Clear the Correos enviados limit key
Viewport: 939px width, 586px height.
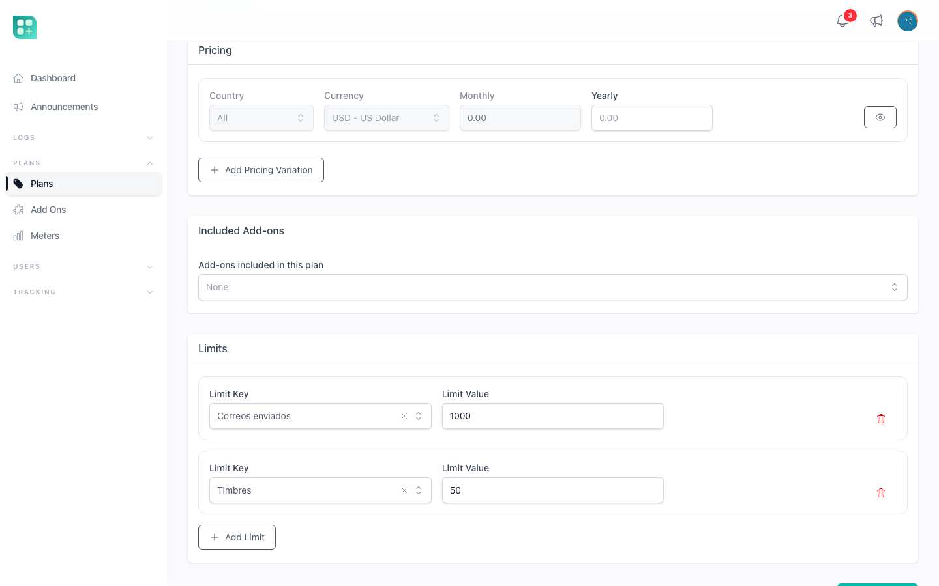click(x=404, y=416)
